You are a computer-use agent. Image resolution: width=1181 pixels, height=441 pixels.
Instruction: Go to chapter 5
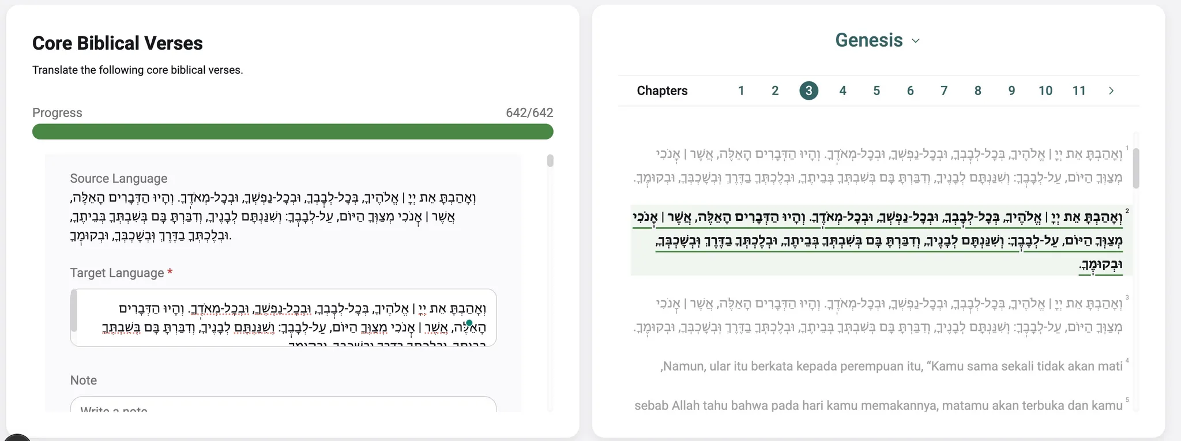pos(877,91)
